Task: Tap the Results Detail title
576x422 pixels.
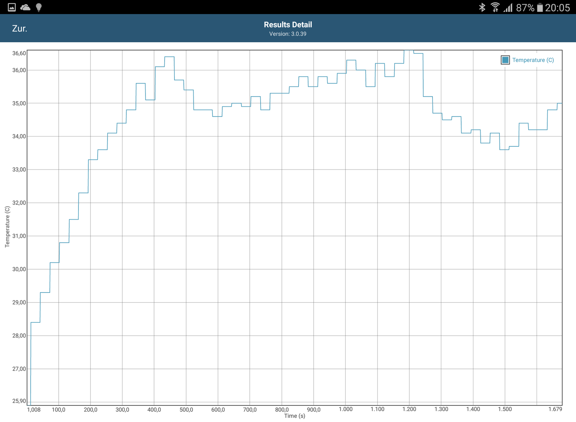Action: pos(288,25)
